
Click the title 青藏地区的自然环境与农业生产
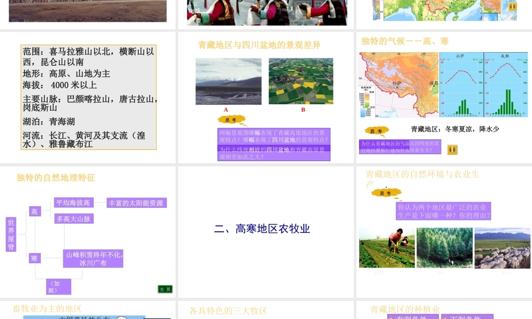pyautogui.click(x=422, y=179)
